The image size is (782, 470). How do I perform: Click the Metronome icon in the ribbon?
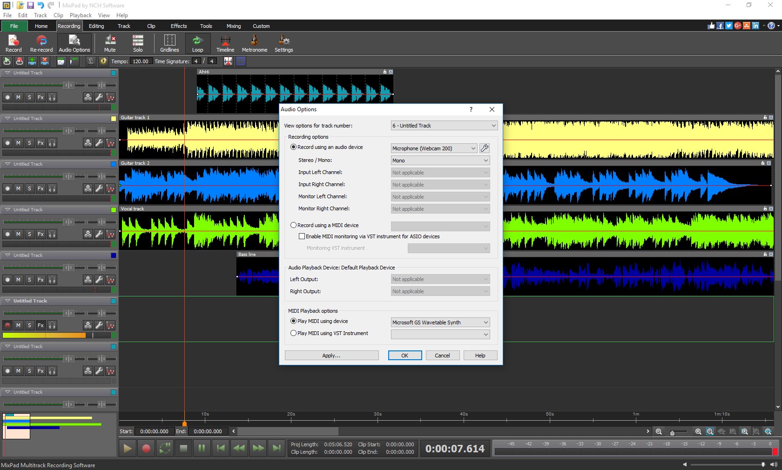[x=254, y=43]
